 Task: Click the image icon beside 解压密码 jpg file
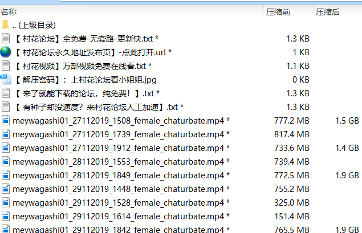6,79
